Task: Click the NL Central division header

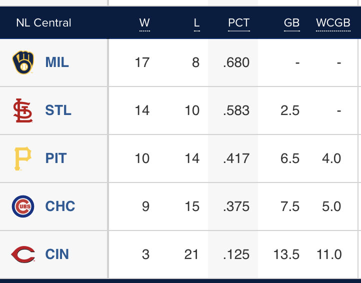Action: pos(43,23)
